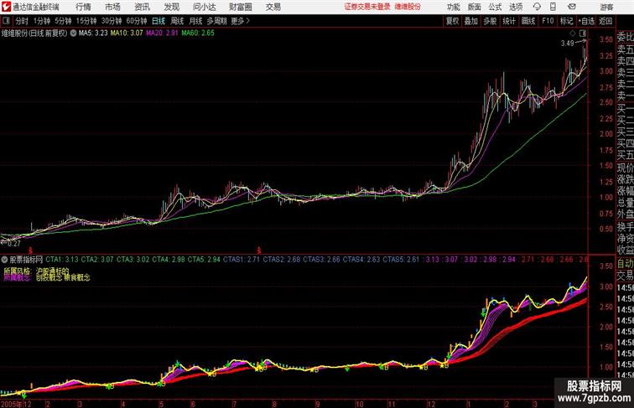Click the CTAS1: 2.71 indicator value
634x408 pixels.
click(242, 260)
